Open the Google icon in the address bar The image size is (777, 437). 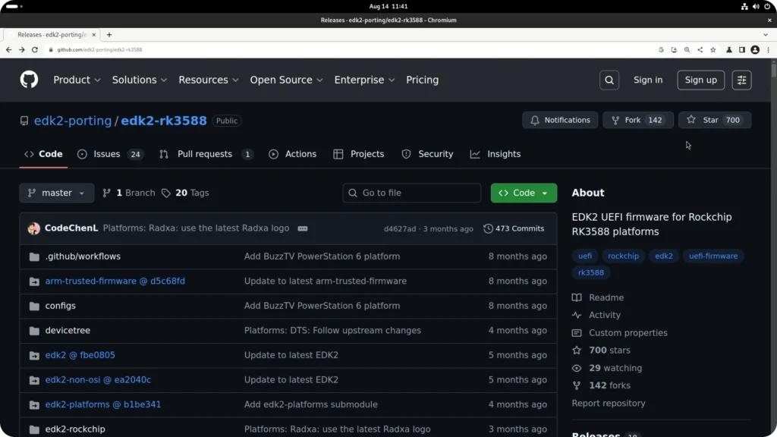pos(661,49)
